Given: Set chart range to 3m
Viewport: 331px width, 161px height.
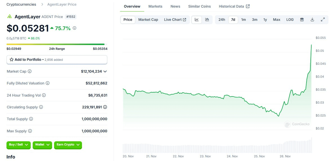Looking at the screenshot, I should (255, 20).
